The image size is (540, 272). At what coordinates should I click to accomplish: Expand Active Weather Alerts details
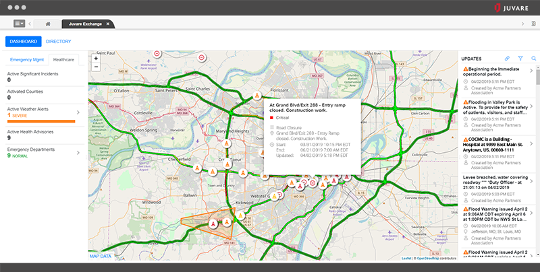coord(78,112)
